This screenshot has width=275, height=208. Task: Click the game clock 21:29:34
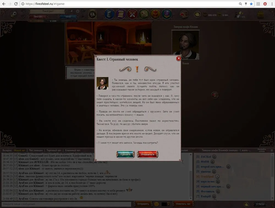[x=260, y=204]
